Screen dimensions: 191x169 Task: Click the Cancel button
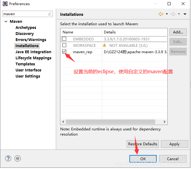173,159
